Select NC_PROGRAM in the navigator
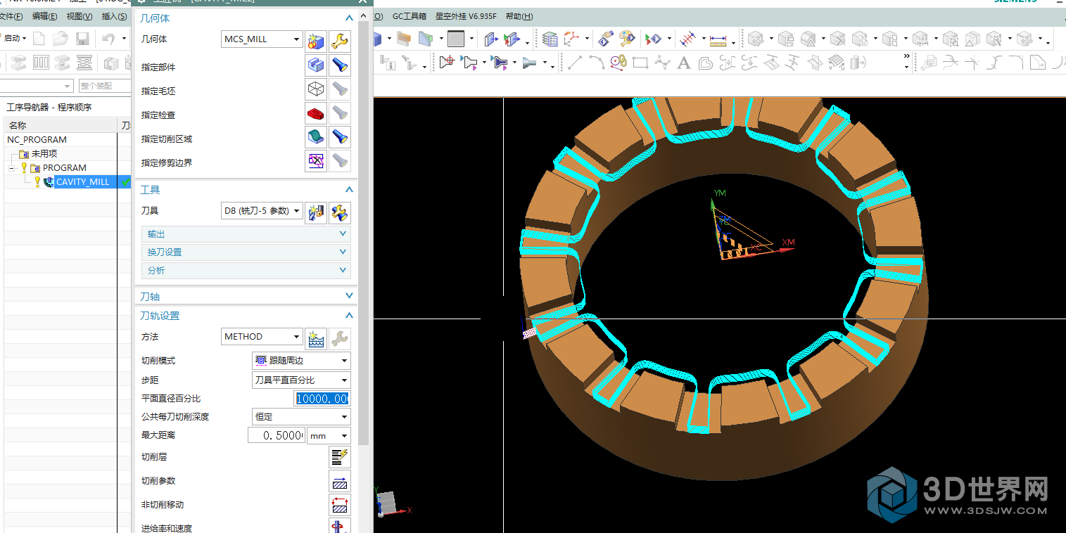Image resolution: width=1066 pixels, height=533 pixels. point(37,140)
